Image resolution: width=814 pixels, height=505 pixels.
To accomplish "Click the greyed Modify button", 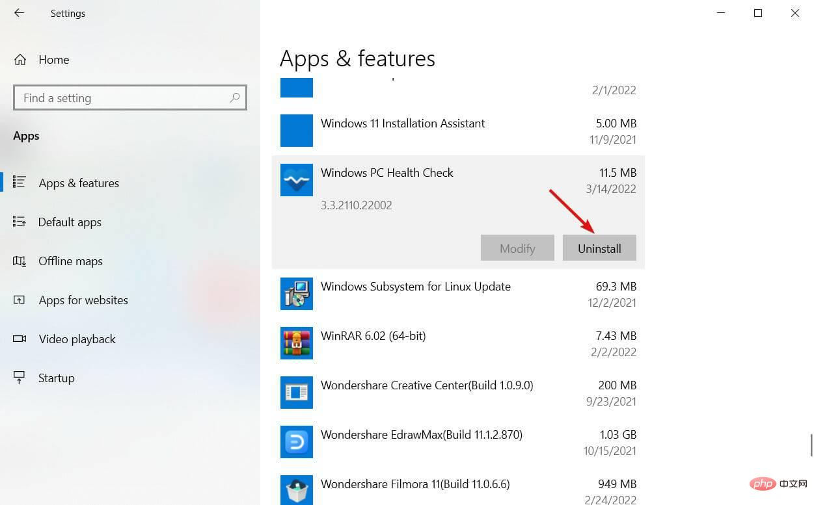I will click(x=517, y=248).
